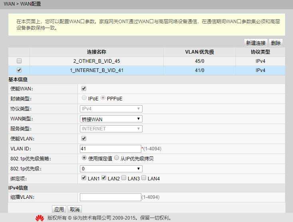Open the 协议类型 IPv4 dropdown

pos(111,109)
